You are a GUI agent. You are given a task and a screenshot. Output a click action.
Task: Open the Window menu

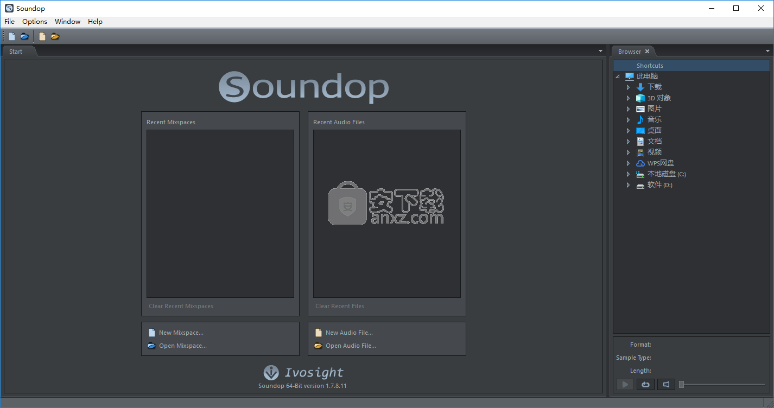tap(67, 22)
